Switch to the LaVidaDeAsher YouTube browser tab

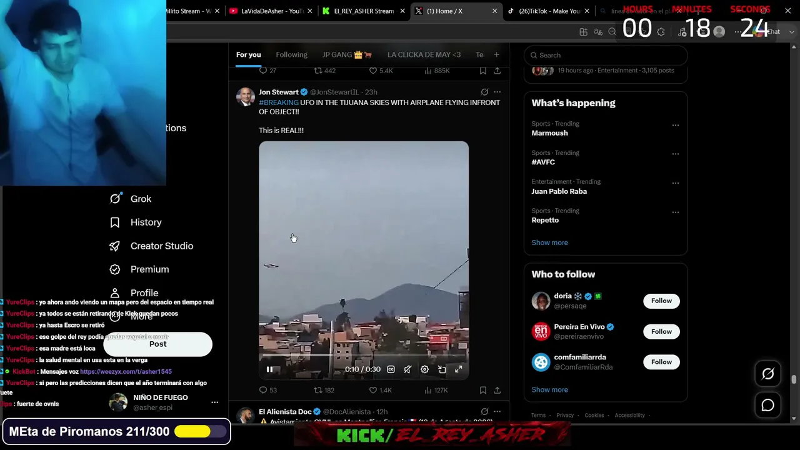[271, 11]
